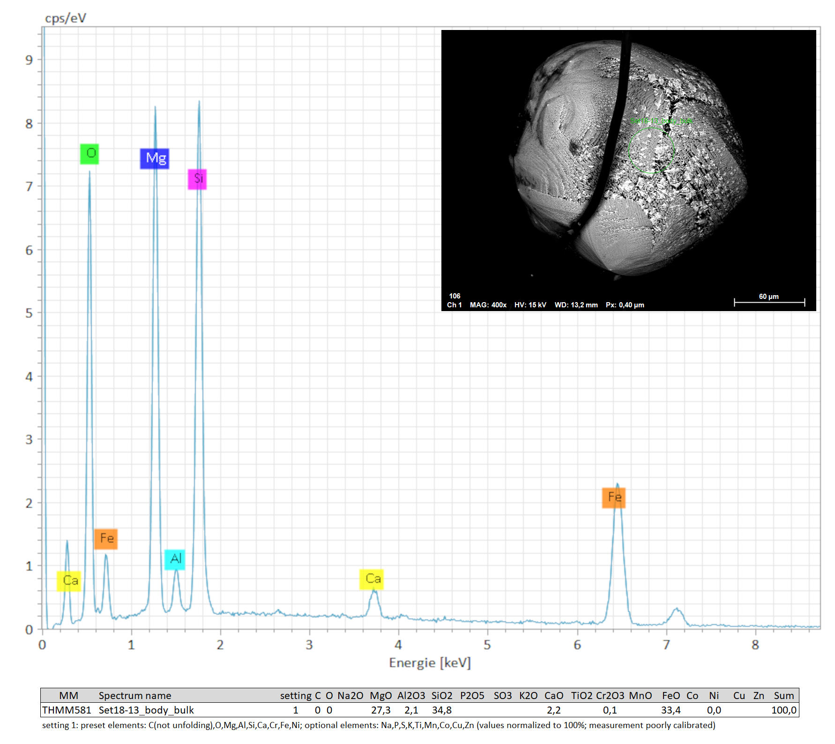
Task: Click the Fe label beside the O peak
Action: [x=106, y=539]
